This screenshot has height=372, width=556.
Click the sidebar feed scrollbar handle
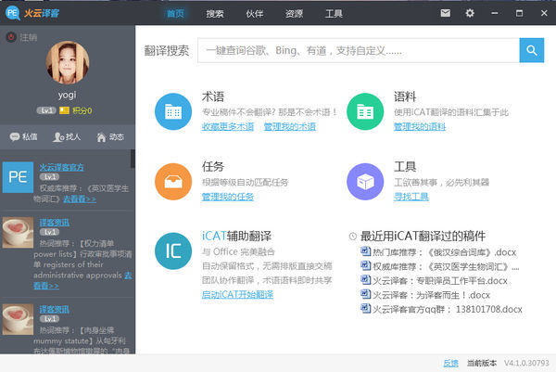[133, 159]
